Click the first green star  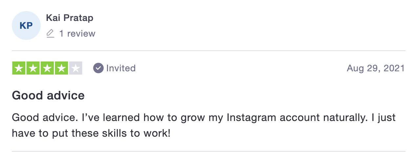[x=19, y=68]
